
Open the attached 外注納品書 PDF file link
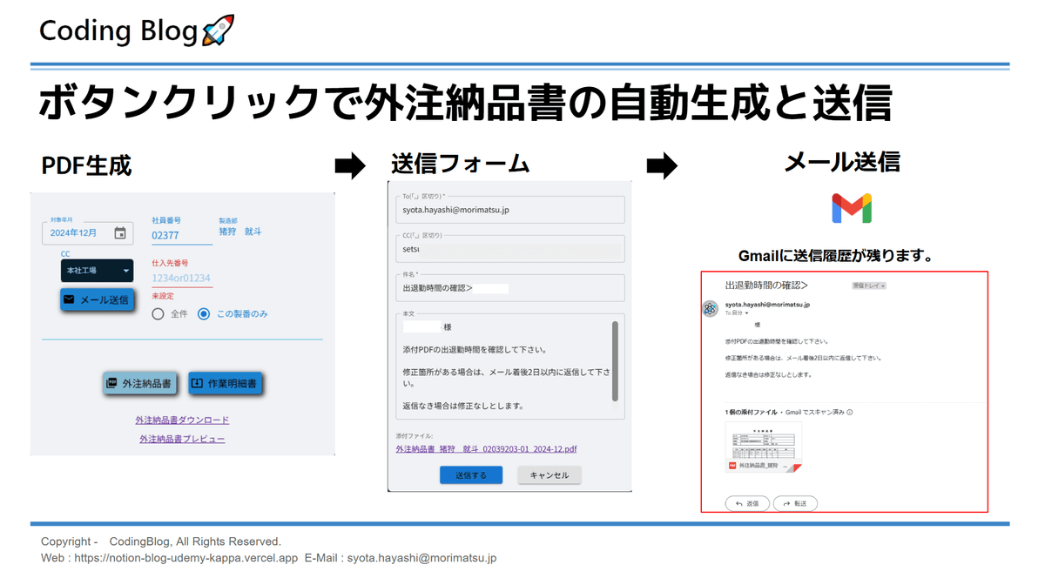486,449
